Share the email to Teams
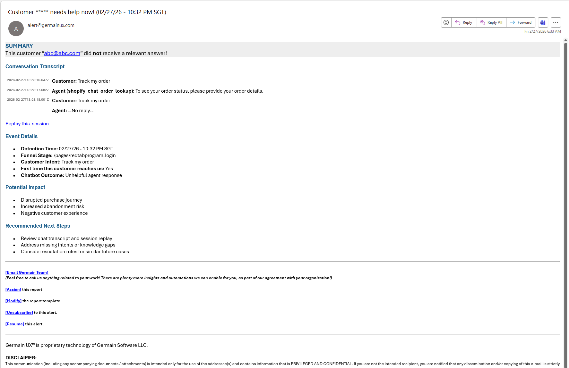Screen dimensions: 569x368 click(543, 22)
